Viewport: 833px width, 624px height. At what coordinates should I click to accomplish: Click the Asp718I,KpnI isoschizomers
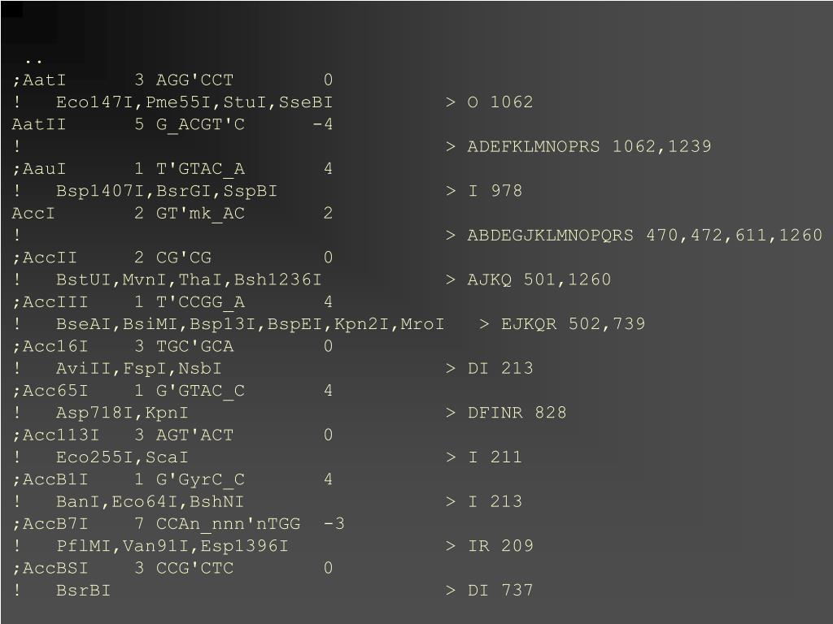[x=122, y=413]
